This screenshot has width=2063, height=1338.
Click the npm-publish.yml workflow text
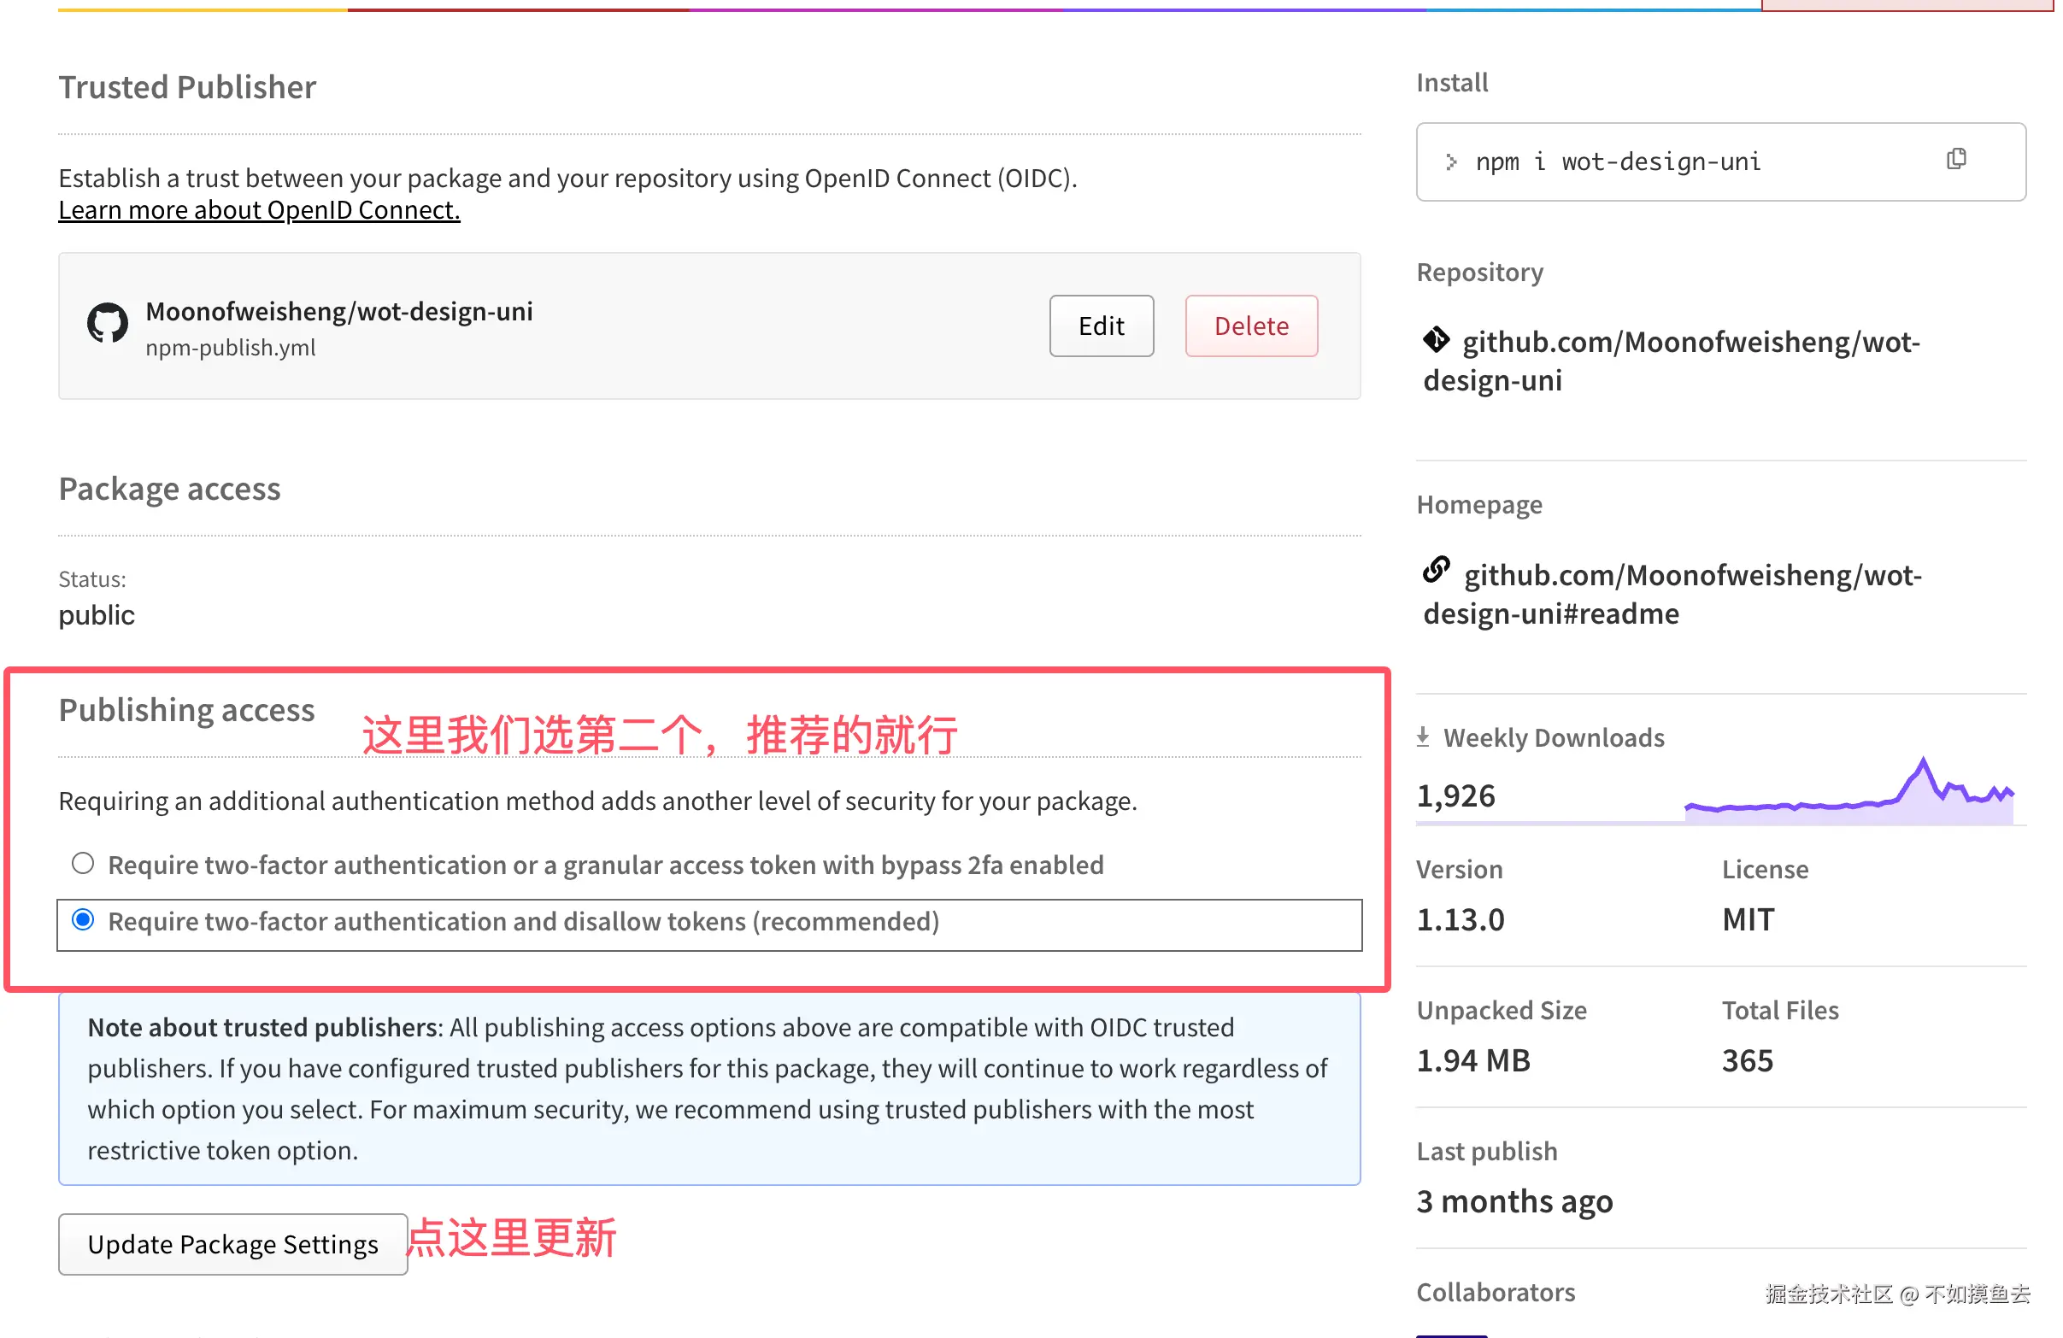[x=231, y=348]
